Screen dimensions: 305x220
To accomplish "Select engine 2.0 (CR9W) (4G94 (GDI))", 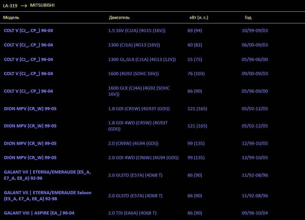I will click(x=133, y=143).
